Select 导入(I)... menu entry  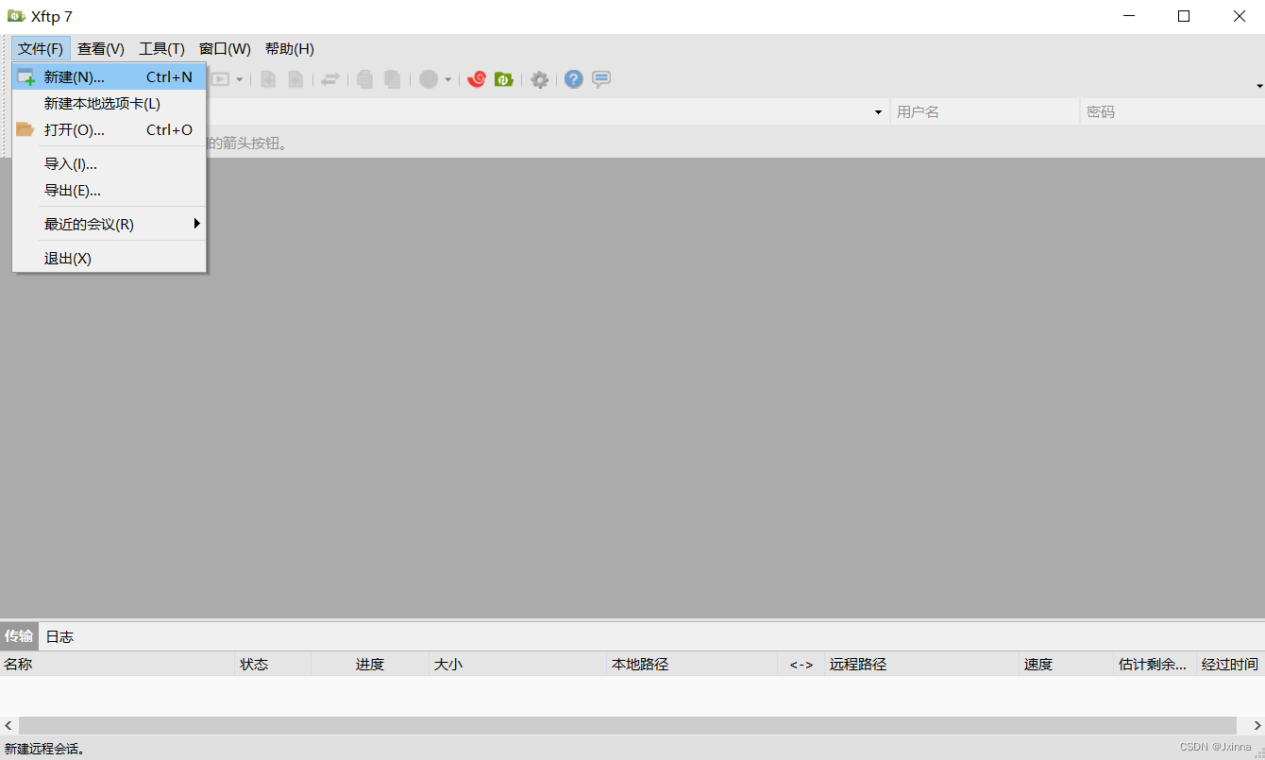click(x=110, y=164)
